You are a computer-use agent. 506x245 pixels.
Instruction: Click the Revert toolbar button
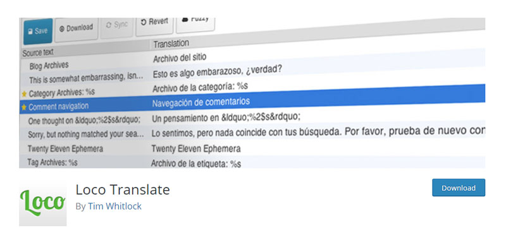pyautogui.click(x=154, y=23)
